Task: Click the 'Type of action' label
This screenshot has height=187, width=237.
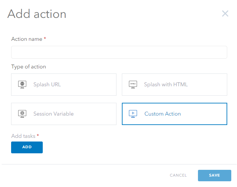Action: tap(29, 67)
